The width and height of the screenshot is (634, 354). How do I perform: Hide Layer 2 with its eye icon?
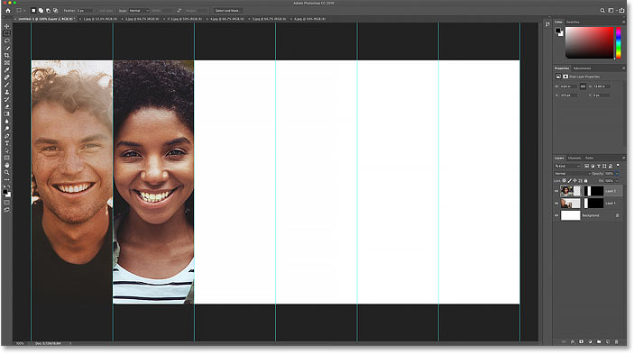[556, 191]
